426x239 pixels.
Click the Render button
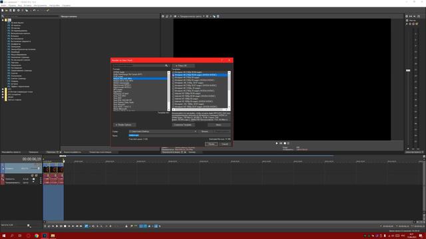212,144
